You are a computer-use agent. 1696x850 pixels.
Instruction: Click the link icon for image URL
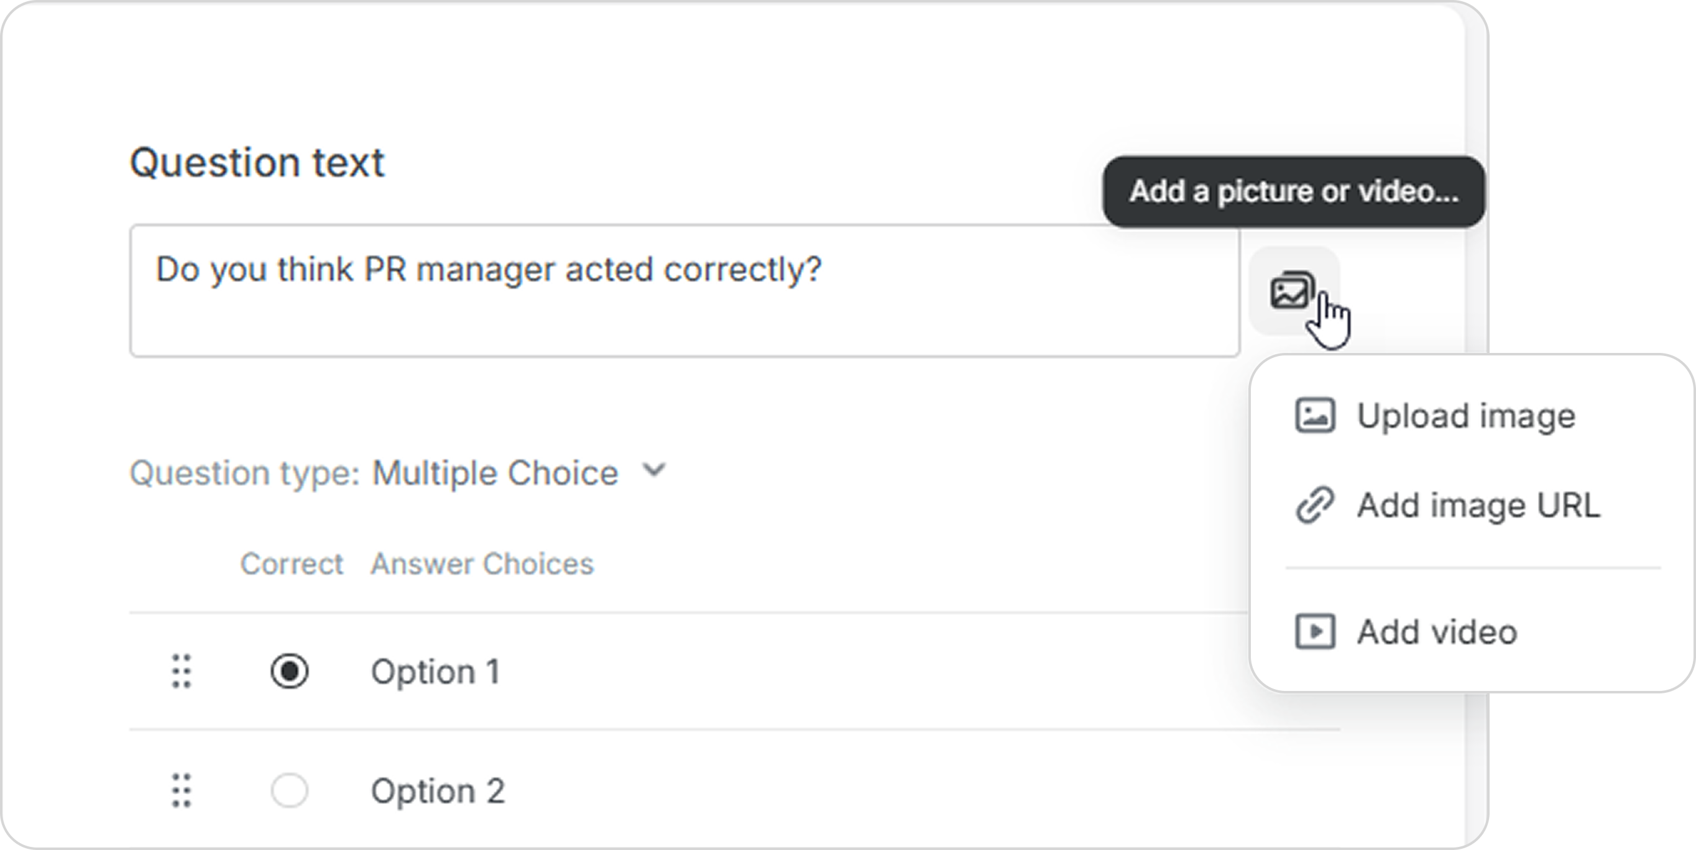[1315, 505]
